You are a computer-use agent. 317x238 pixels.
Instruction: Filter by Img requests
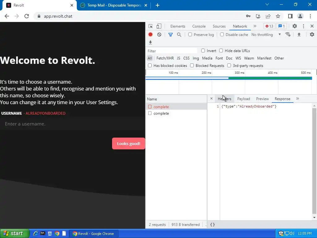[196, 58]
